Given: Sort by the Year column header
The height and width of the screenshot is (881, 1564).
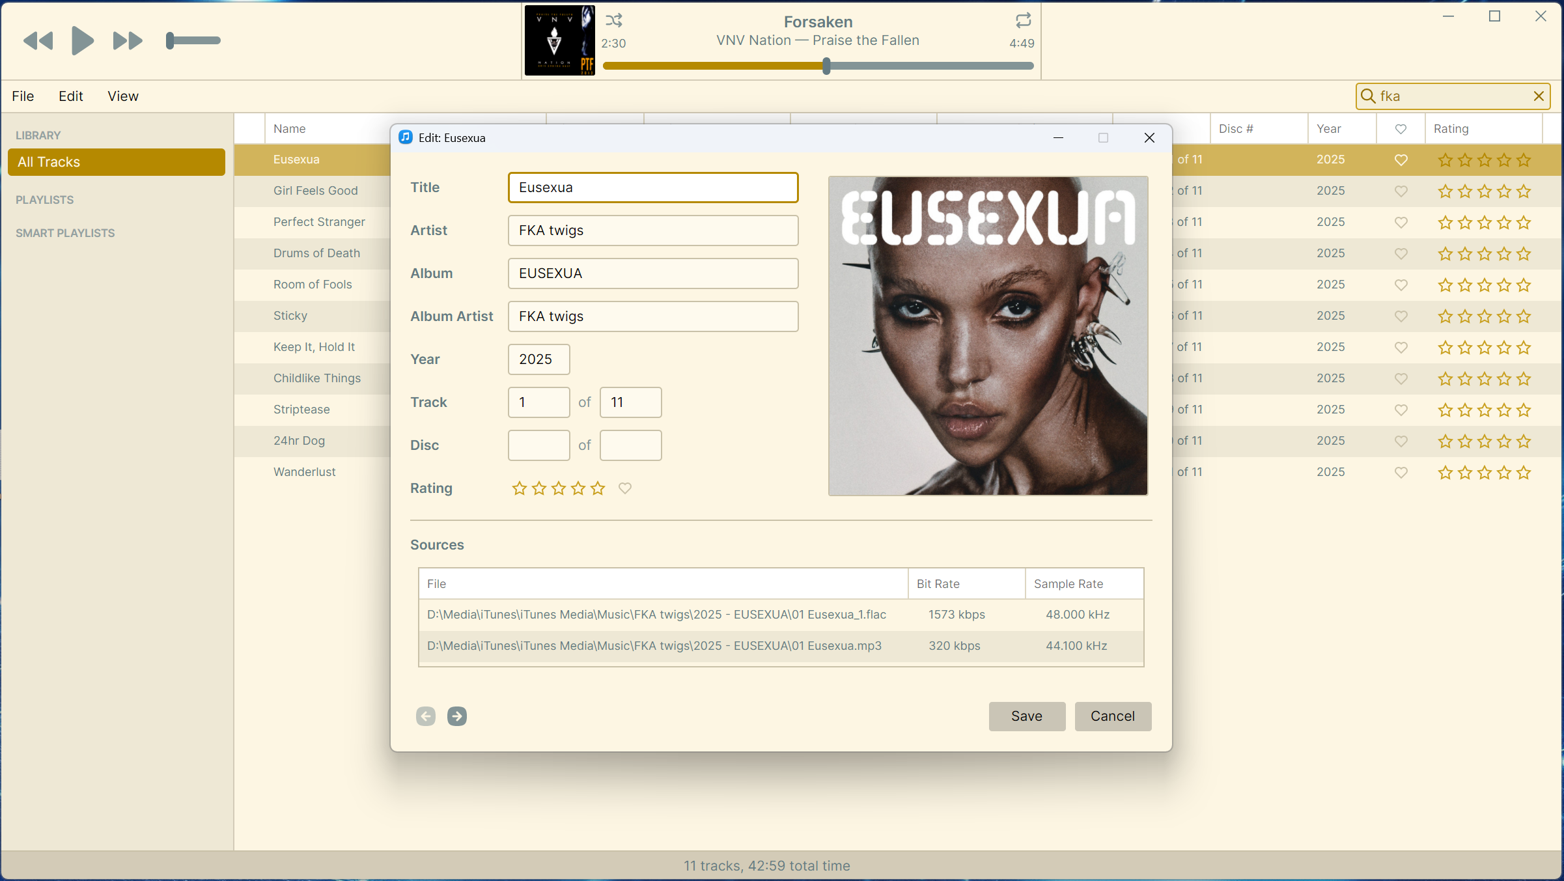Looking at the screenshot, I should 1342,129.
